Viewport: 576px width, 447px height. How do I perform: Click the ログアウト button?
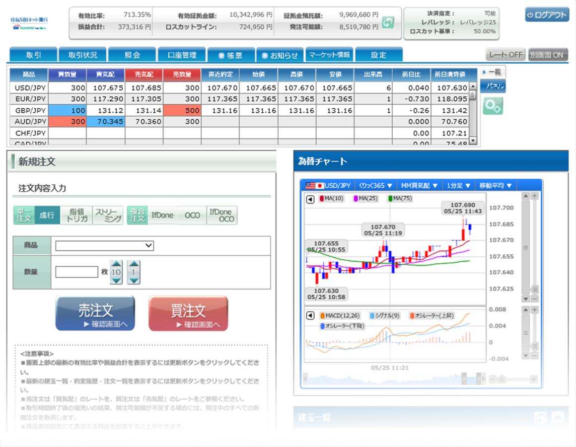coord(547,15)
